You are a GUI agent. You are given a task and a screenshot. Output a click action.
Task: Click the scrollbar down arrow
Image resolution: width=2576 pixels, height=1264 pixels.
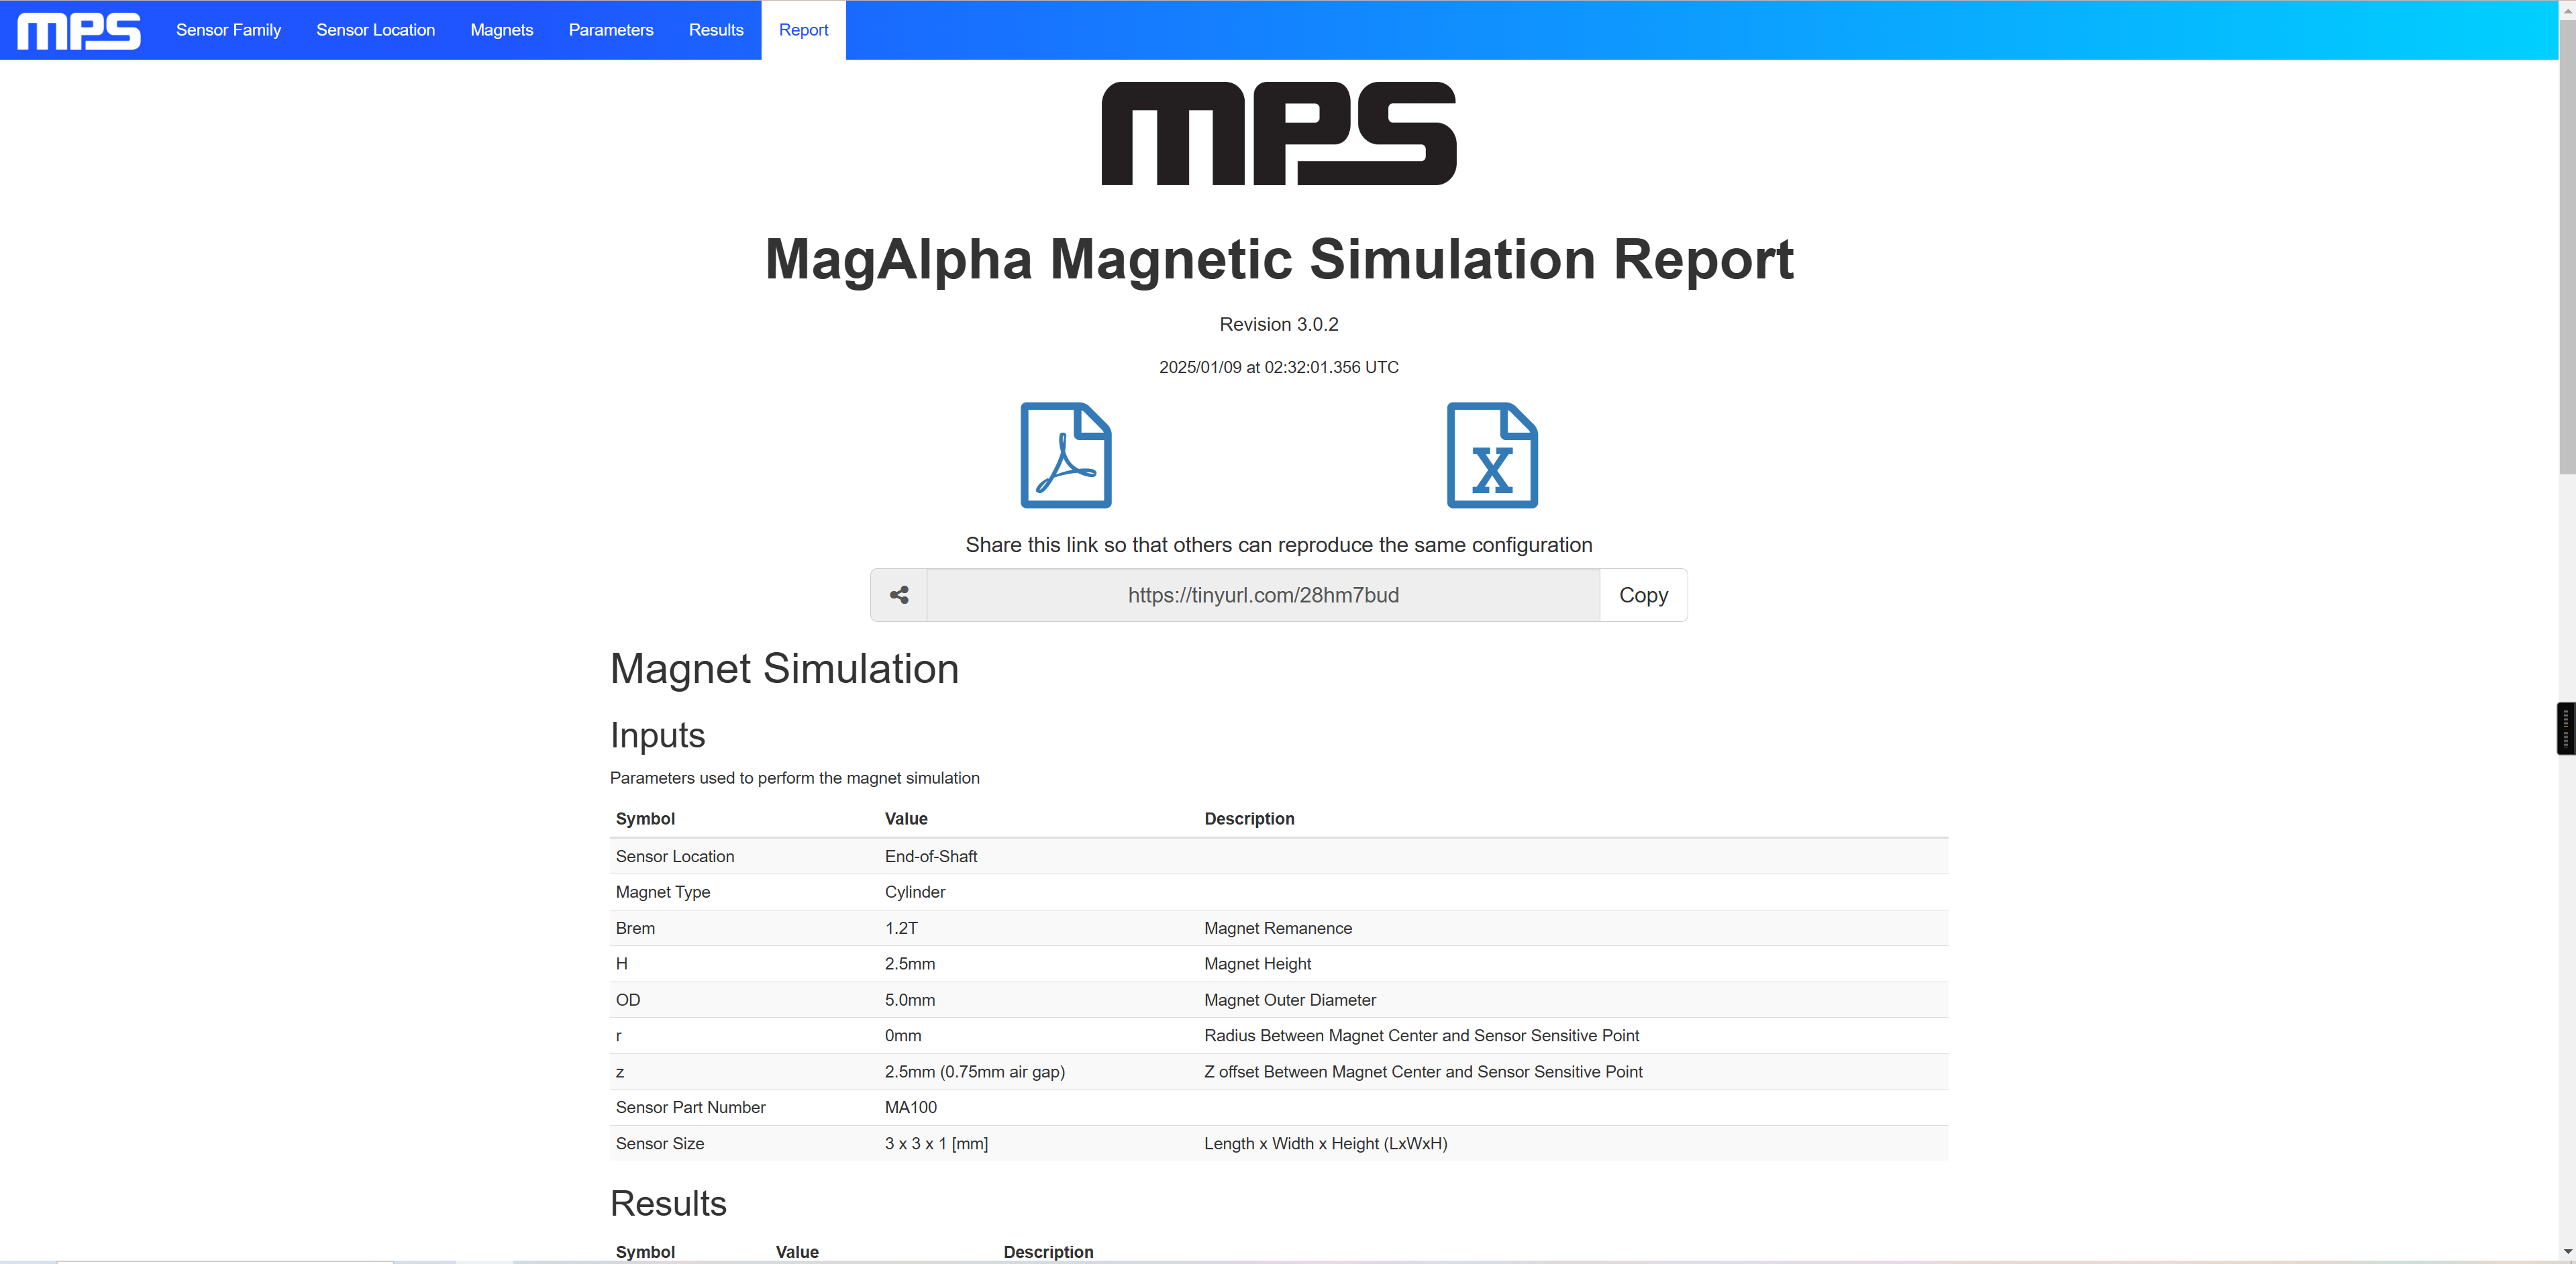2567,1251
